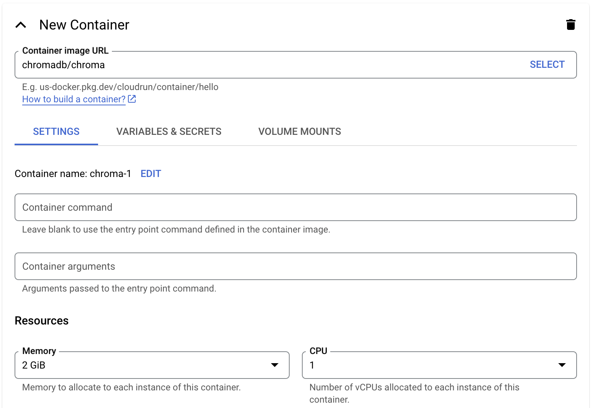Open the VARIABLES & SECRETS tab
Screen dimensions: 613x408
click(x=169, y=132)
